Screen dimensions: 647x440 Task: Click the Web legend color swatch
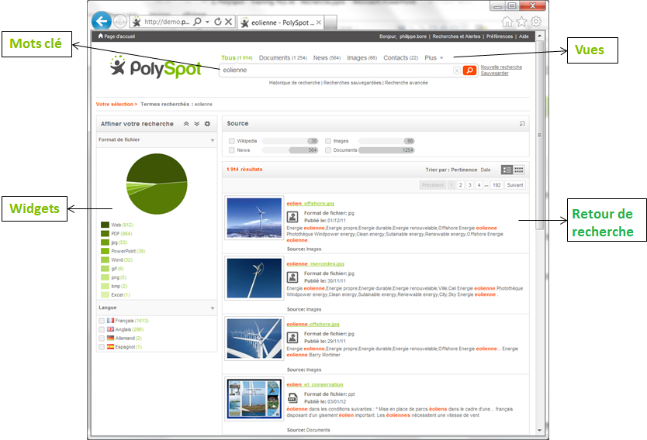pos(105,225)
